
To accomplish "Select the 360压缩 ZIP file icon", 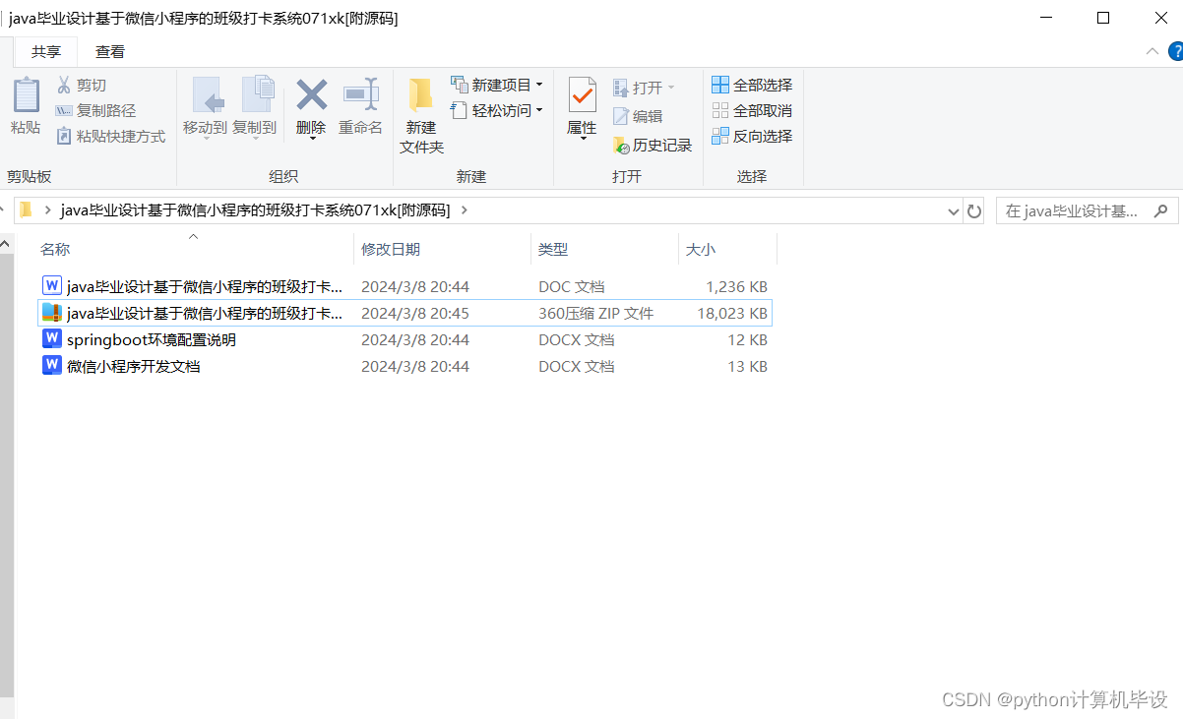I will tap(52, 313).
